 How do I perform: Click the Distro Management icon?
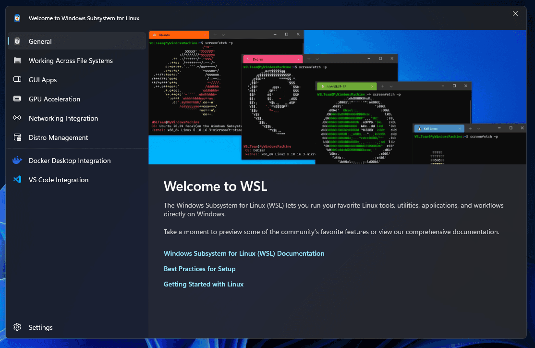pos(17,137)
